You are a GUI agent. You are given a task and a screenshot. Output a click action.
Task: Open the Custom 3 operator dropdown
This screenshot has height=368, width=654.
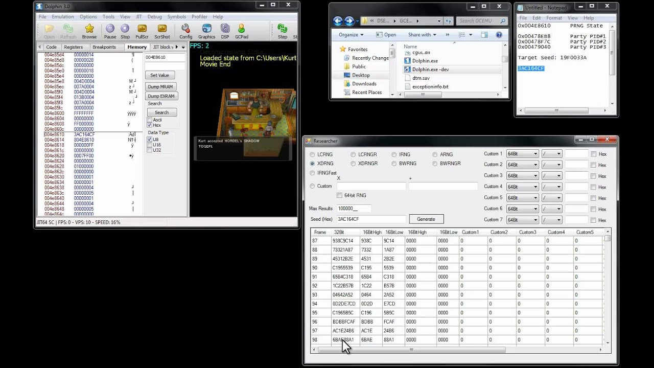click(552, 176)
